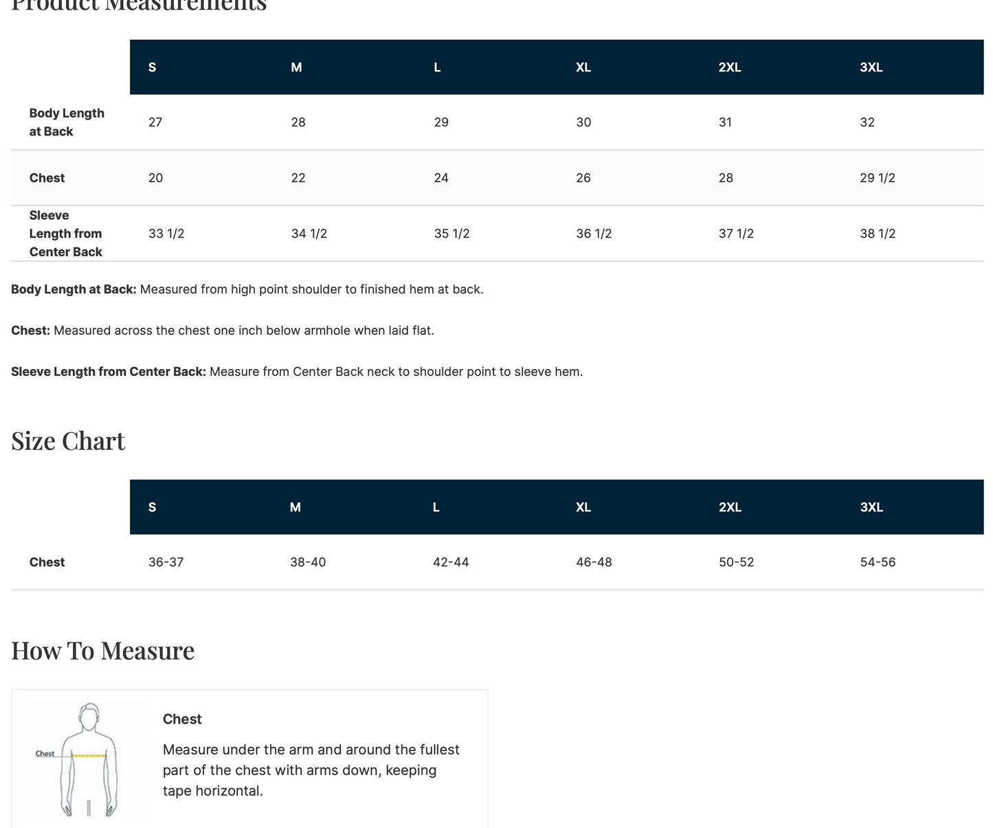993x828 pixels.
Task: Click the Chest row label in Size Chart
Action: [47, 562]
